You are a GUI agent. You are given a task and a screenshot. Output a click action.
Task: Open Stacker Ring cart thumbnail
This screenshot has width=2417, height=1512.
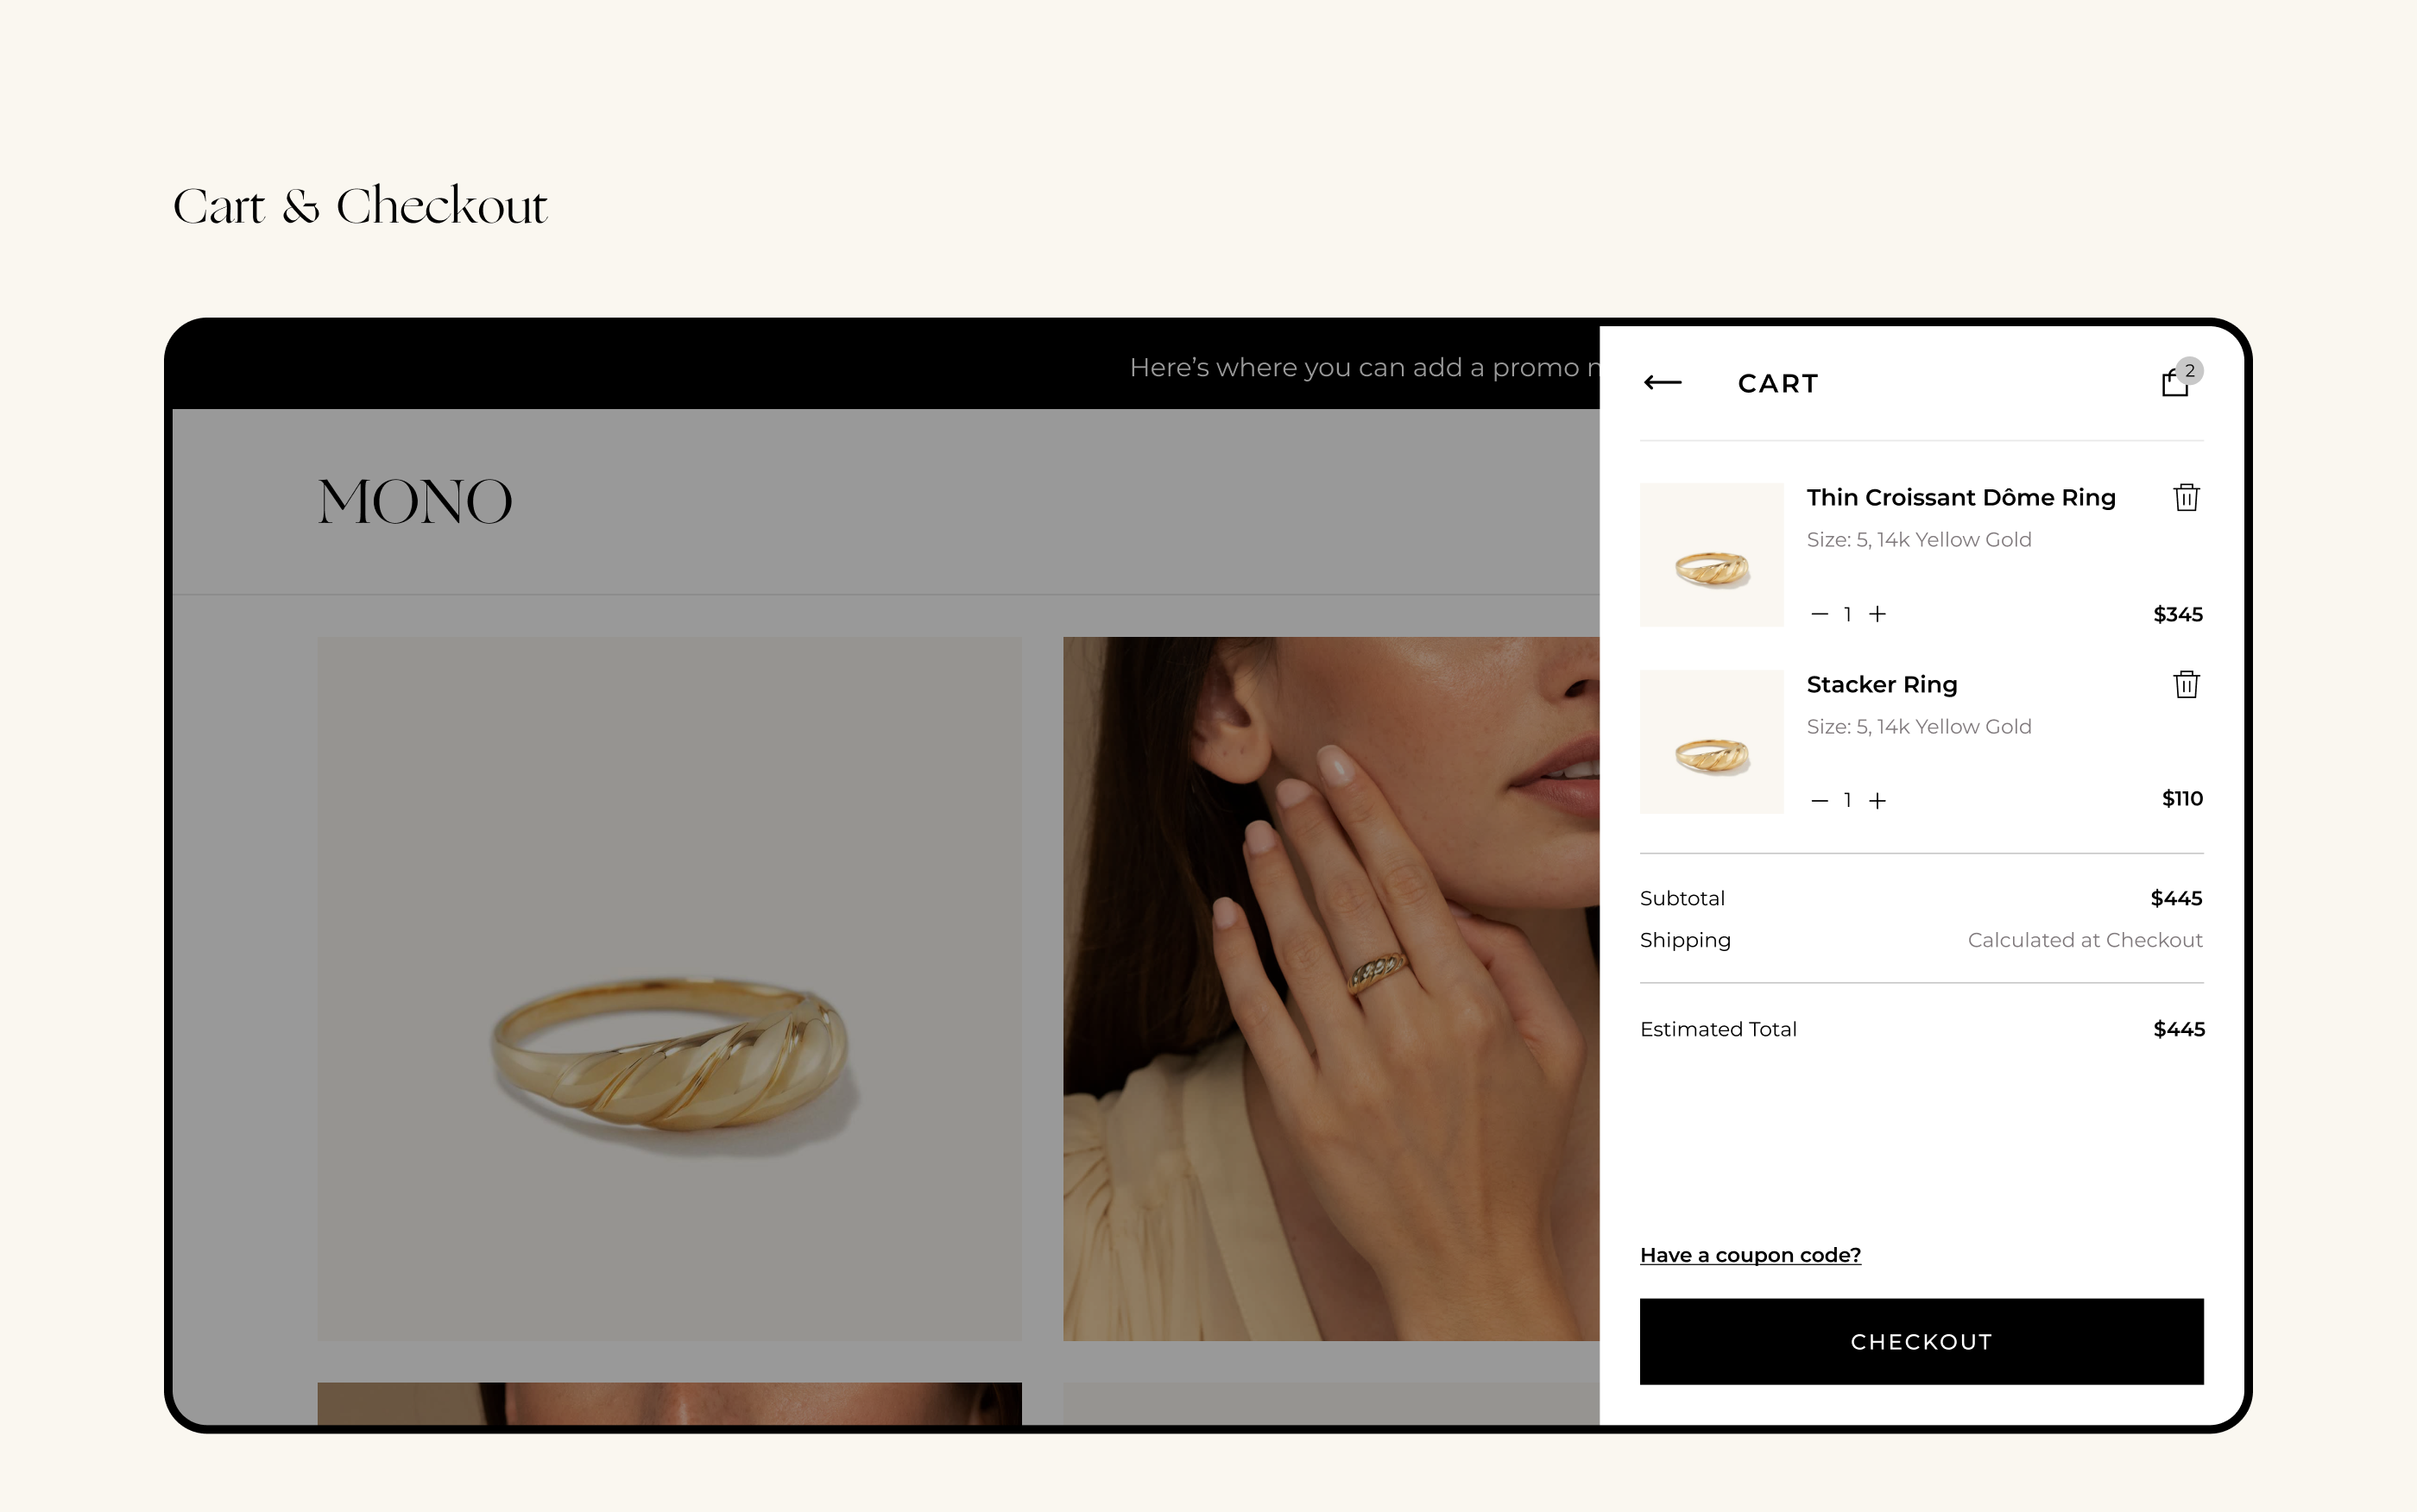(1711, 742)
